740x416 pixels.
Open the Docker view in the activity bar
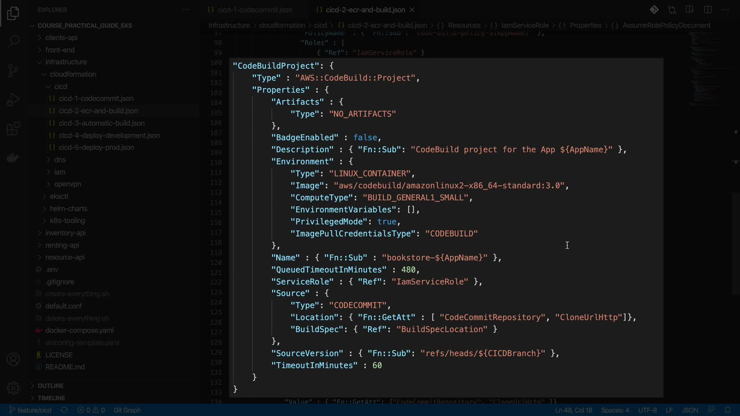pos(13,158)
